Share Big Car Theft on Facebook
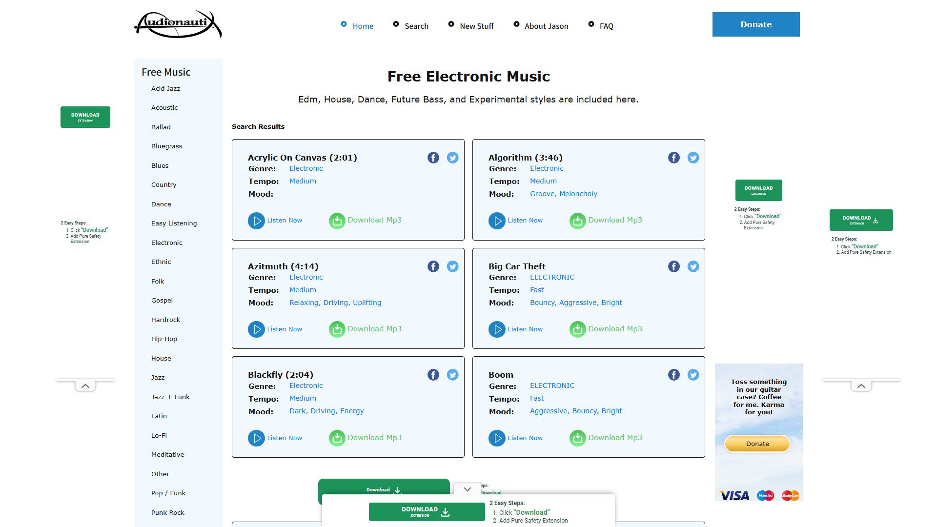Image resolution: width=937 pixels, height=527 pixels. pyautogui.click(x=674, y=266)
